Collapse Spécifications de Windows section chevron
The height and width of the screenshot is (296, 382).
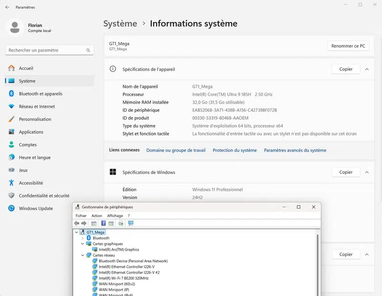point(367,172)
